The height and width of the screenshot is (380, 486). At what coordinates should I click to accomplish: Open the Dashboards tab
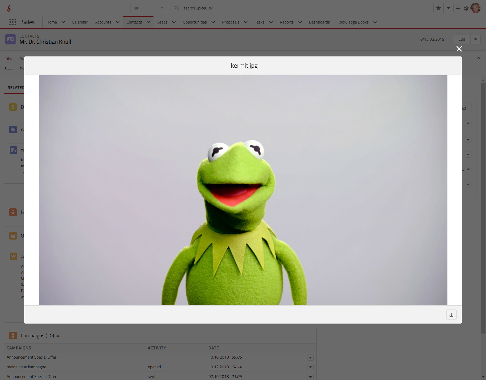pyautogui.click(x=319, y=22)
